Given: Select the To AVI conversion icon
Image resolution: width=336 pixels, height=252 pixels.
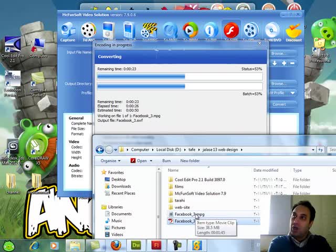Looking at the screenshot, I should 89,32.
